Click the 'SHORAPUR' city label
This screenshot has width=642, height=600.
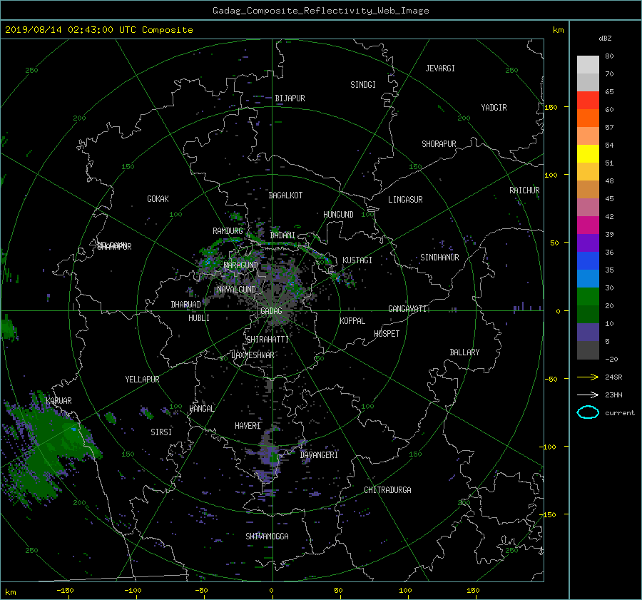click(439, 144)
